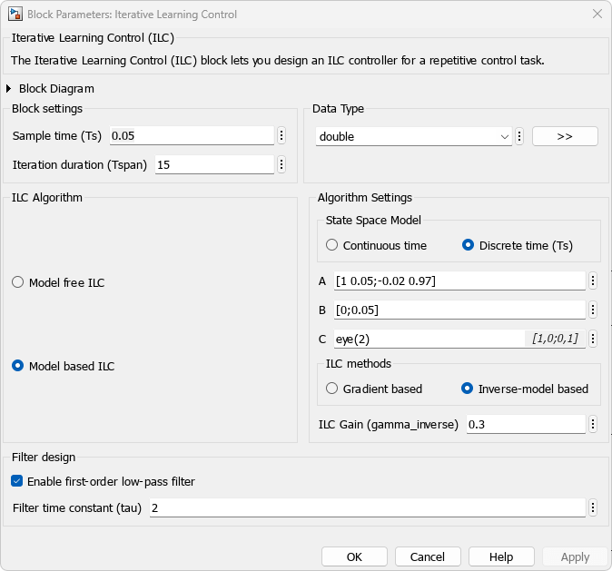Choose Continuous time state space model
This screenshot has height=571, width=612.
click(x=332, y=245)
